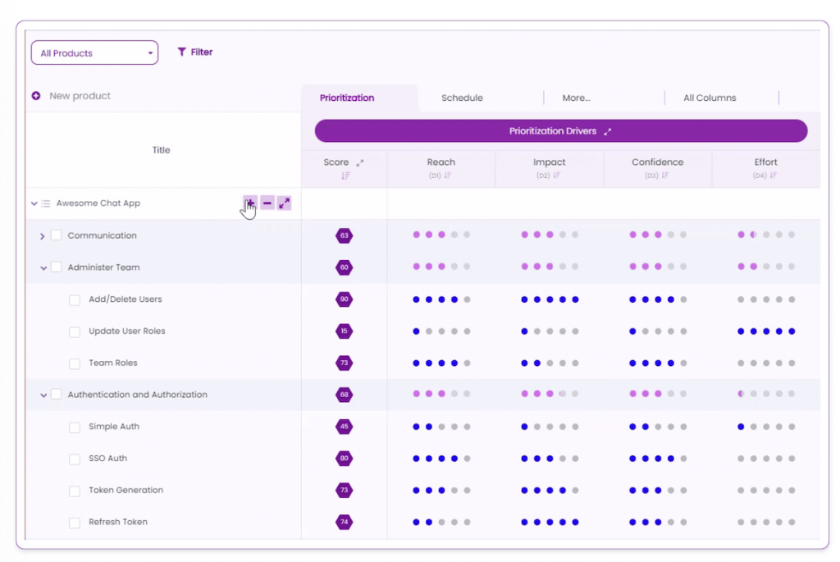Click the remove item minus icon
Viewport: 840px width, 562px height.
click(267, 203)
